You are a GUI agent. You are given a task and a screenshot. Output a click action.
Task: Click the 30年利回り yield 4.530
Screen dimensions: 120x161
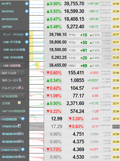point(78,157)
